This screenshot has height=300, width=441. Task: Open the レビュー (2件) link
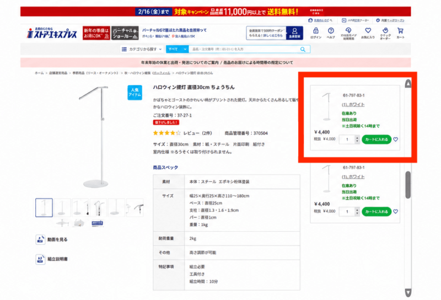pyautogui.click(x=198, y=133)
